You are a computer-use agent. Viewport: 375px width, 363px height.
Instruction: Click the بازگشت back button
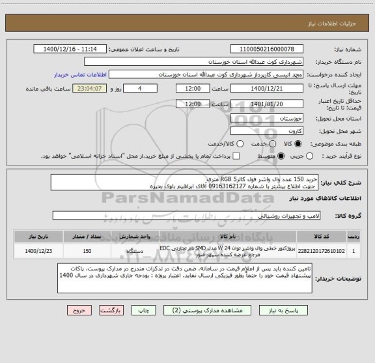pos(111,310)
